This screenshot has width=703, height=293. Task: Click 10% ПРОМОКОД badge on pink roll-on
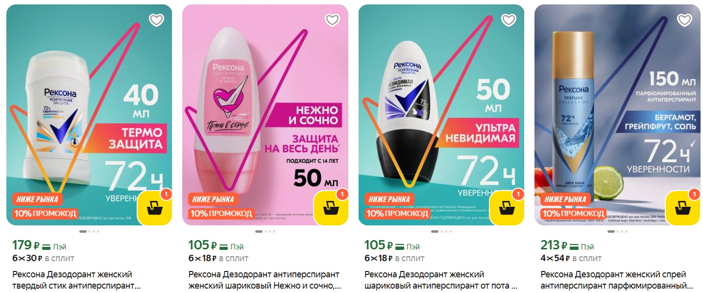point(222,214)
